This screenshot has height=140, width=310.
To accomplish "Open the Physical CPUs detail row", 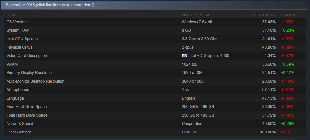I will click(19, 47).
